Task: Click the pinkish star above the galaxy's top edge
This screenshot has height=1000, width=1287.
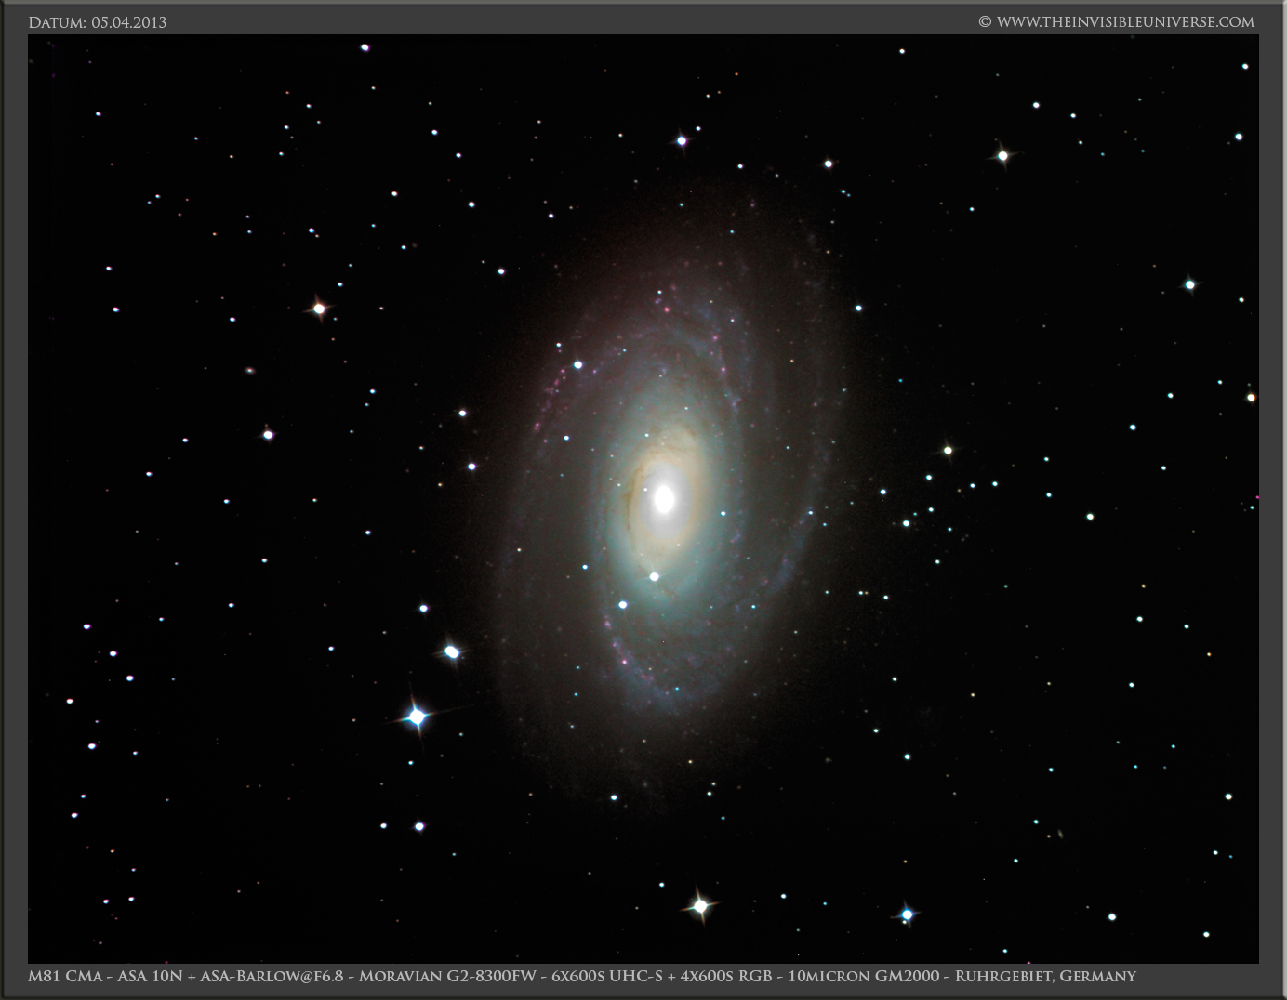Action: coord(682,141)
